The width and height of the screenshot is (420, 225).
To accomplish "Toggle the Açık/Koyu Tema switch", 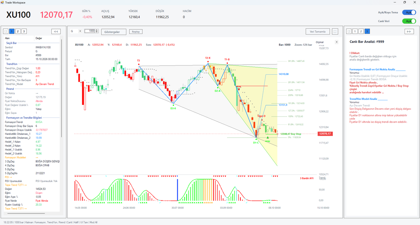I will tap(409, 12).
